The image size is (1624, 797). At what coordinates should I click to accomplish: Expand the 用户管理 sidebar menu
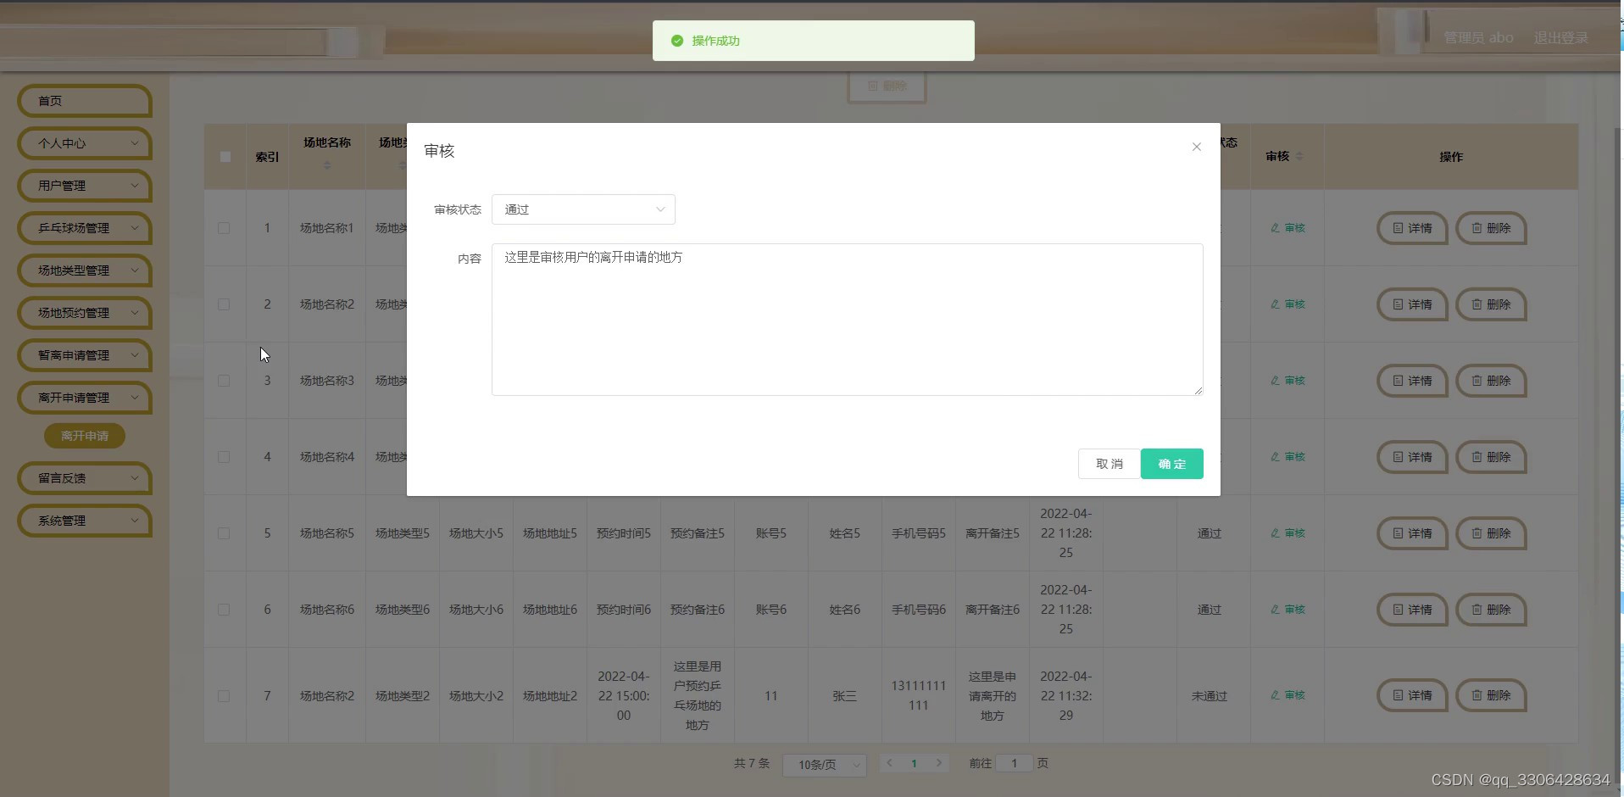[85, 186]
